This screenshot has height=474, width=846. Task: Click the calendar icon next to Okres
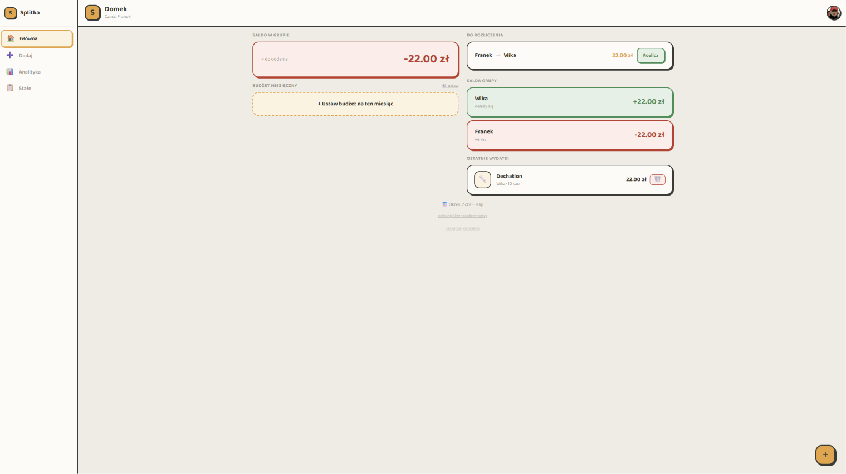coord(444,204)
